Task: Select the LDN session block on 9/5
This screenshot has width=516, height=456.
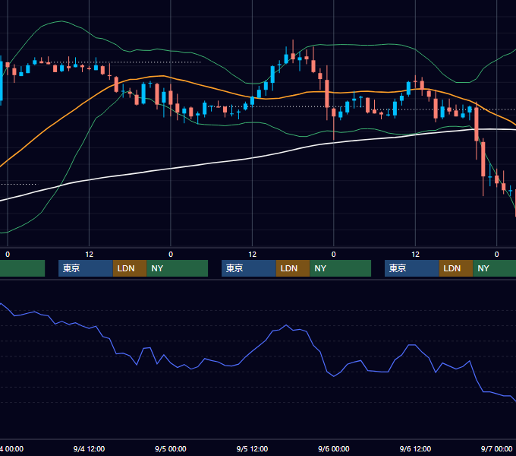Action: (293, 268)
